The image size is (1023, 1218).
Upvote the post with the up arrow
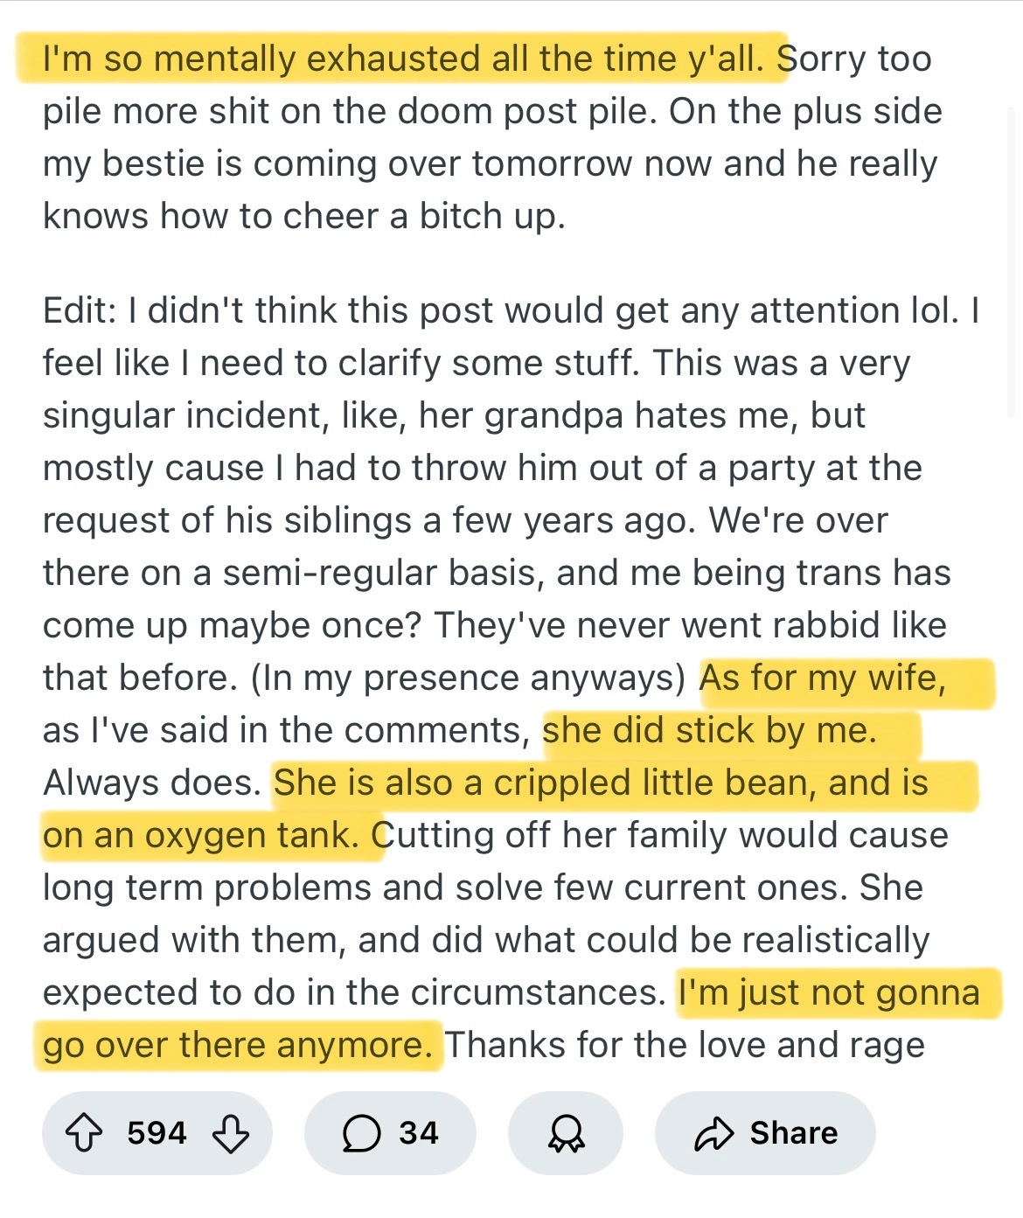(x=84, y=1133)
